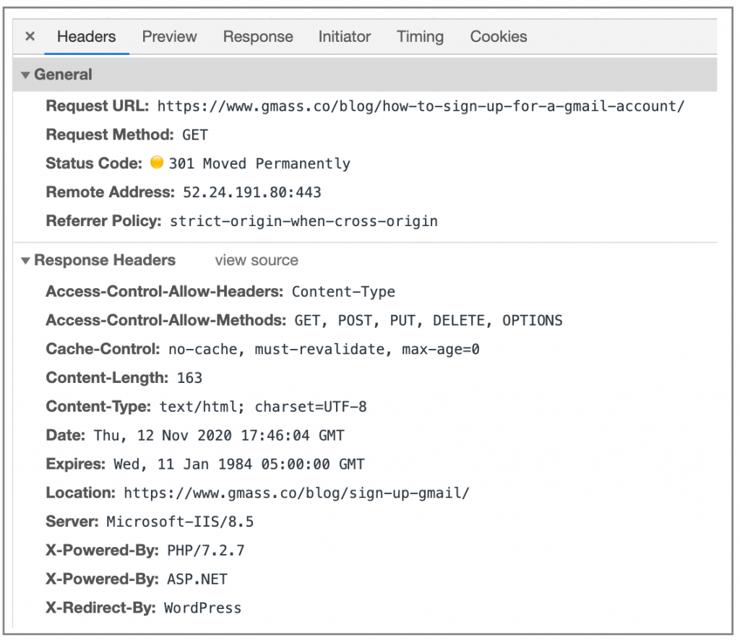Image resolution: width=740 pixels, height=643 pixels.
Task: Open view source for response headers
Action: pos(256,260)
